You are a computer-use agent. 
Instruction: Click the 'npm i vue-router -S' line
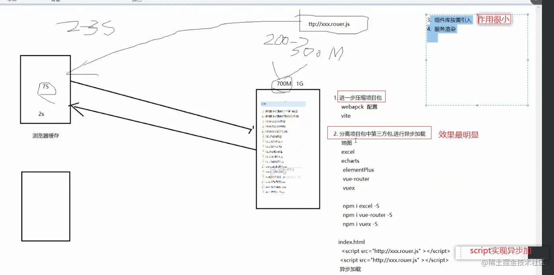pyautogui.click(x=368, y=215)
